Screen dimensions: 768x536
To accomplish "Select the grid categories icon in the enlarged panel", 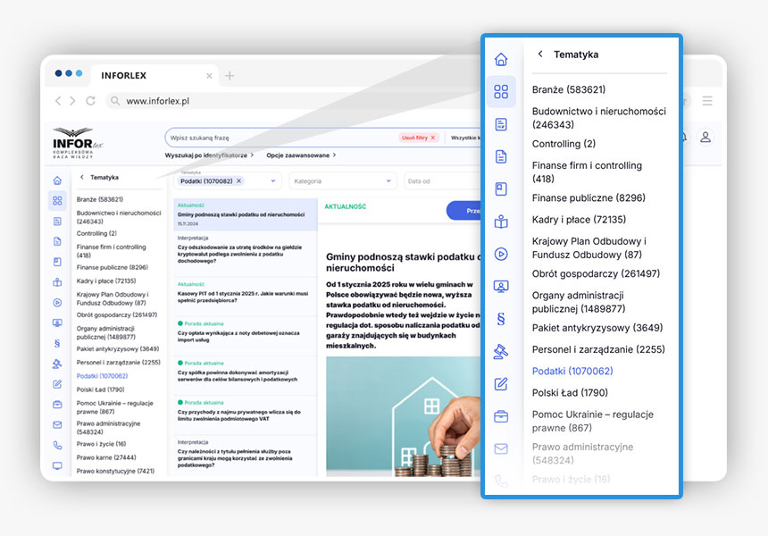I will coord(501,92).
